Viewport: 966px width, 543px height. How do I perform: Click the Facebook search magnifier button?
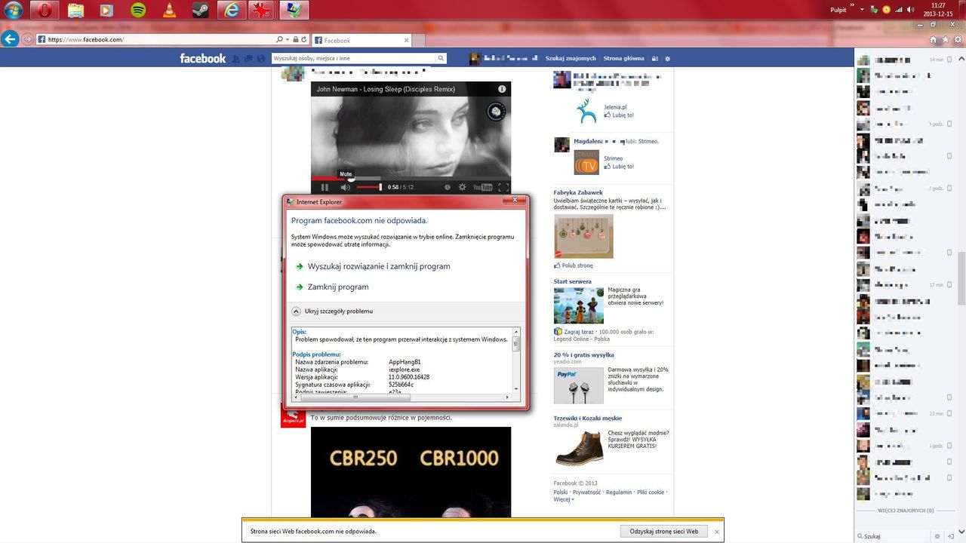[441, 58]
